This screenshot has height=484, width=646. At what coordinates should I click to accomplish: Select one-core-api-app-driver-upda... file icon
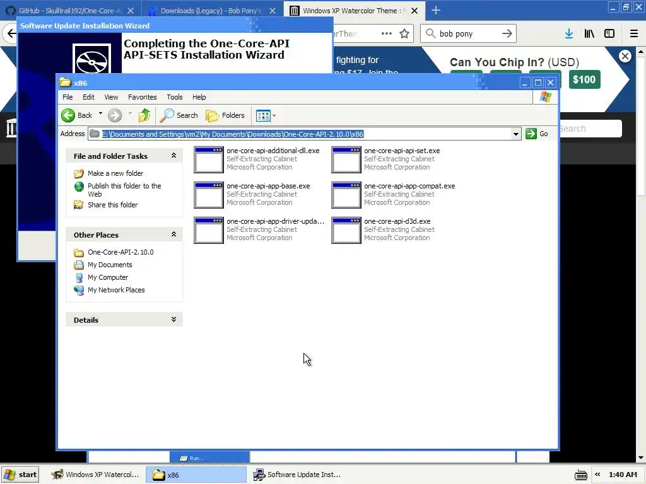click(208, 231)
